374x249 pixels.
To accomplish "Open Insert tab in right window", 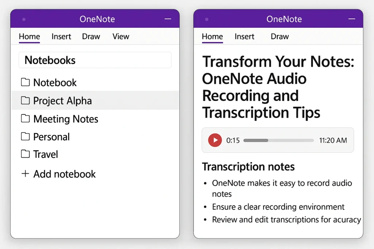I will [244, 36].
